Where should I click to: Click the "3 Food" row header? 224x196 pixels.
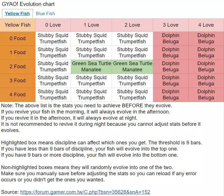(x=17, y=81)
